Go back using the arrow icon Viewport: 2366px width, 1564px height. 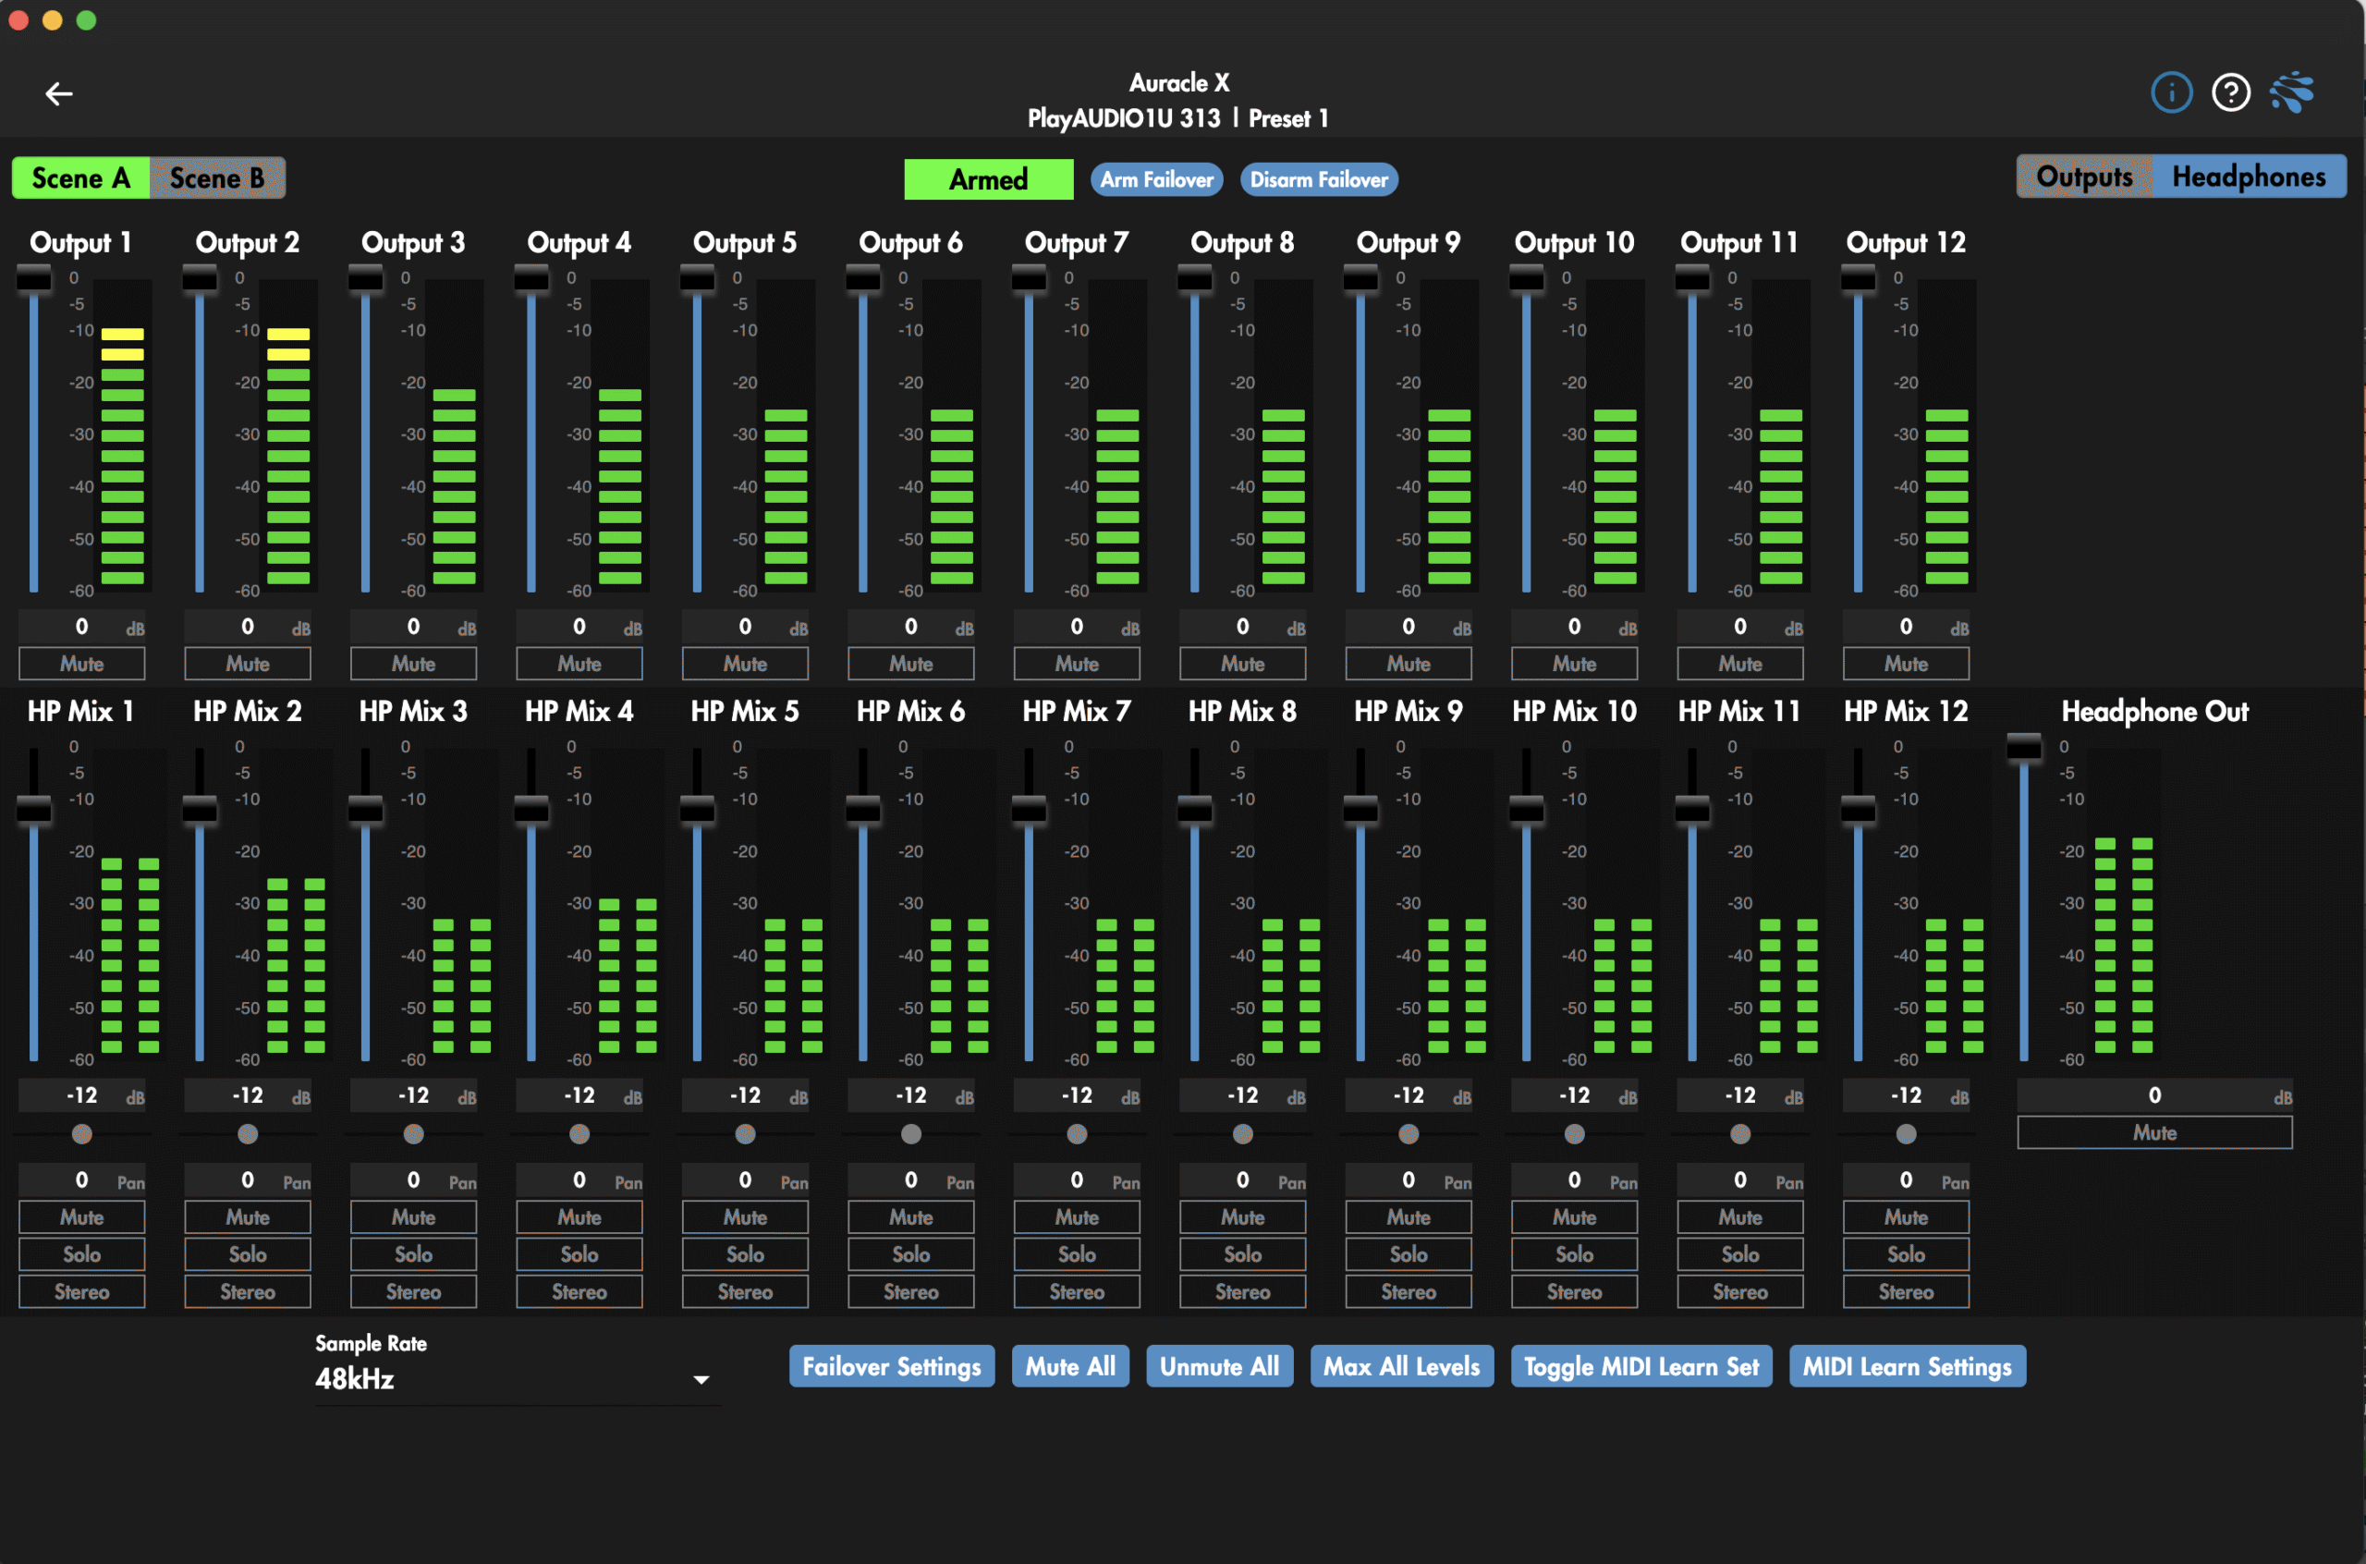point(60,93)
